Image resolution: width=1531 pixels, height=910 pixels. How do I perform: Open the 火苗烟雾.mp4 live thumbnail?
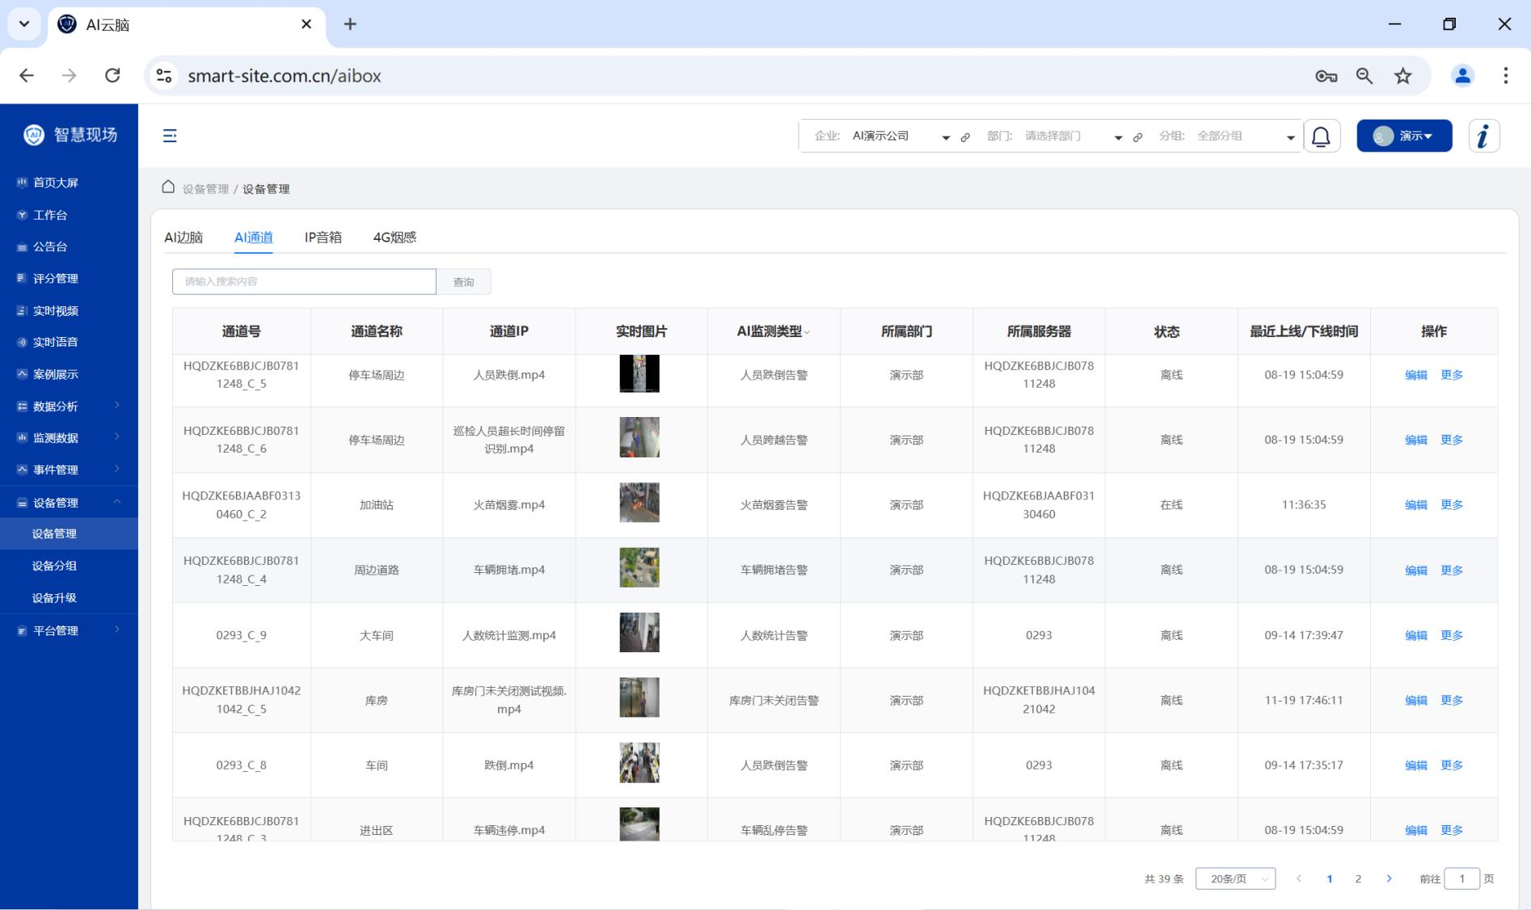coord(639,503)
